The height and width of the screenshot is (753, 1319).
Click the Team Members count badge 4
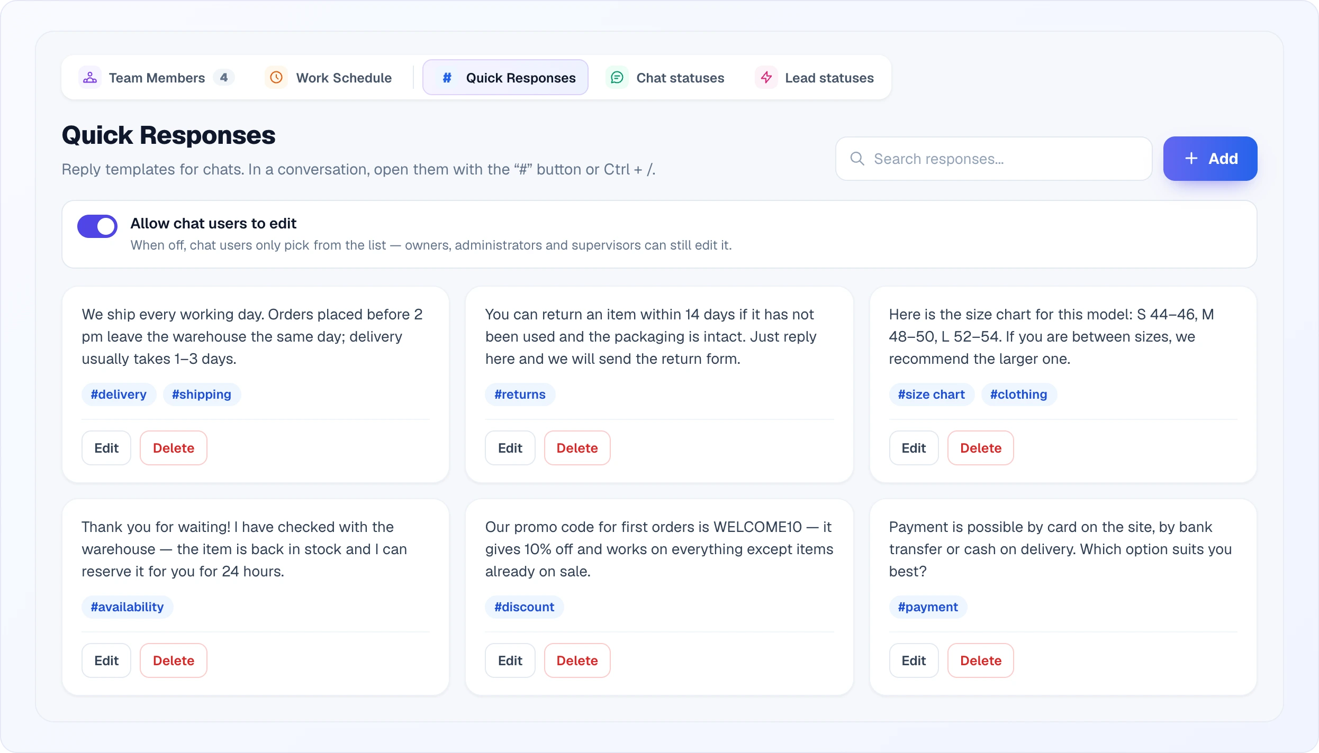coord(224,78)
